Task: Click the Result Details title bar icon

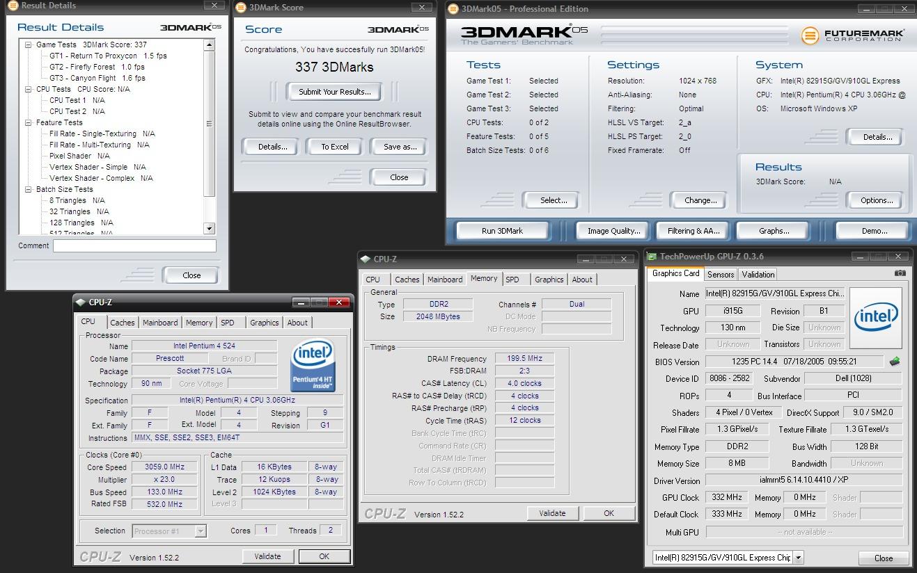Action: click(x=12, y=6)
